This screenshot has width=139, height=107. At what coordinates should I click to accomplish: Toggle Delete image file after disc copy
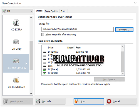coord(43,35)
